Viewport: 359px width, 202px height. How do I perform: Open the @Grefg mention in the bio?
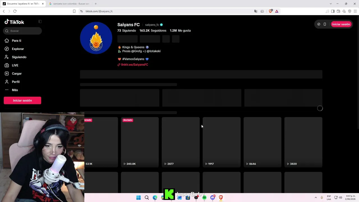click(137, 51)
